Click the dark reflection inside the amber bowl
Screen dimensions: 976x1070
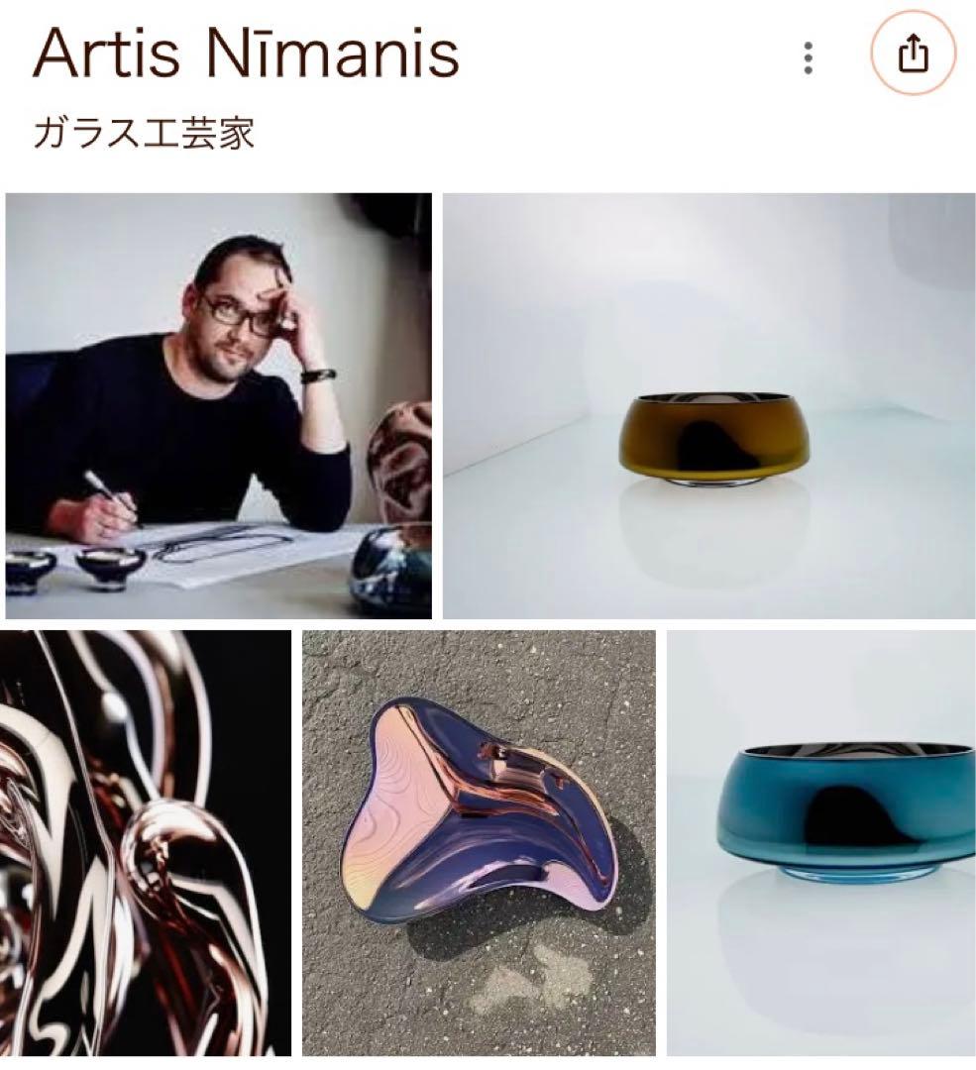pos(718,444)
